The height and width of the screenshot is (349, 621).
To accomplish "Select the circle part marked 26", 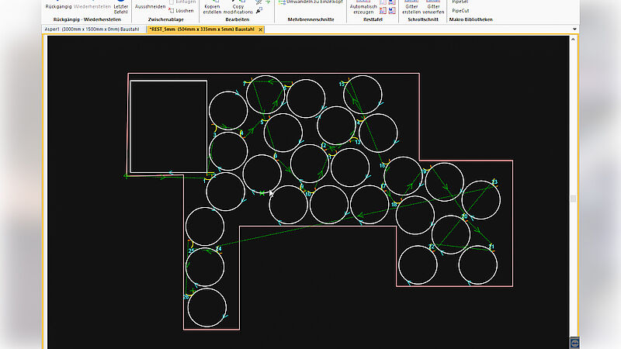I will (207, 307).
